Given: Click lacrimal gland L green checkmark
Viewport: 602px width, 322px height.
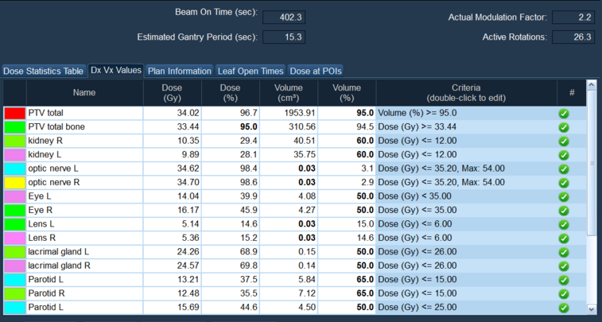Looking at the screenshot, I should pyautogui.click(x=564, y=252).
